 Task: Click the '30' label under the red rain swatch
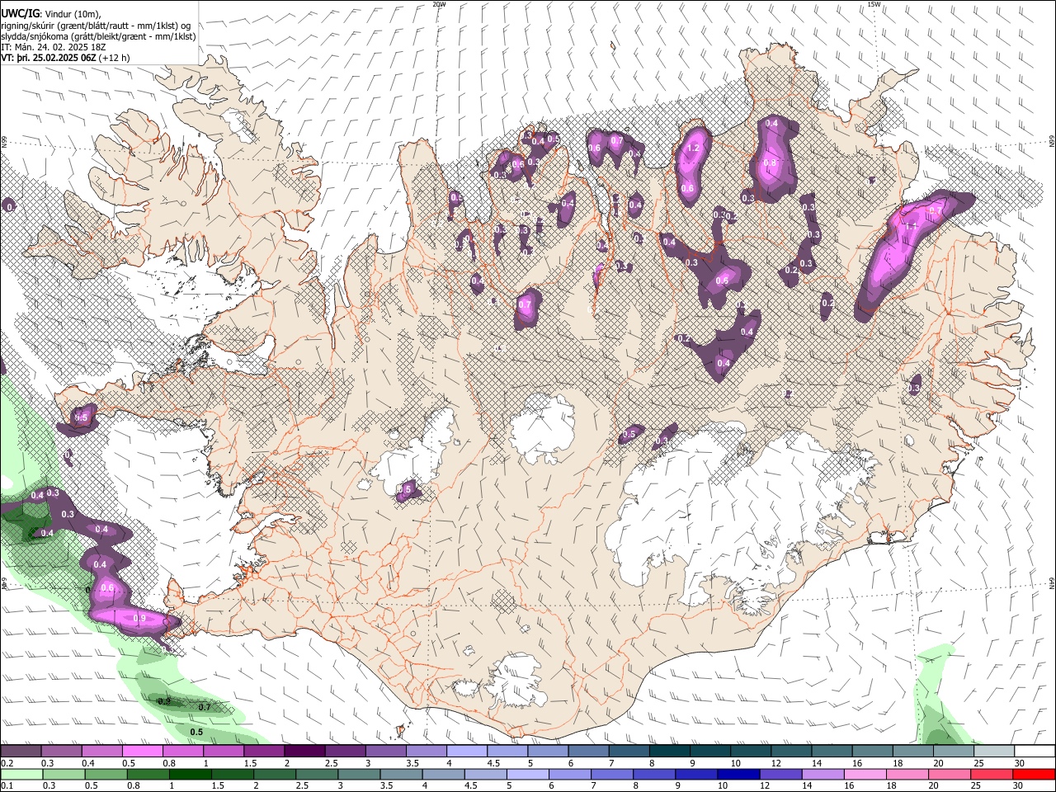[1017, 785]
